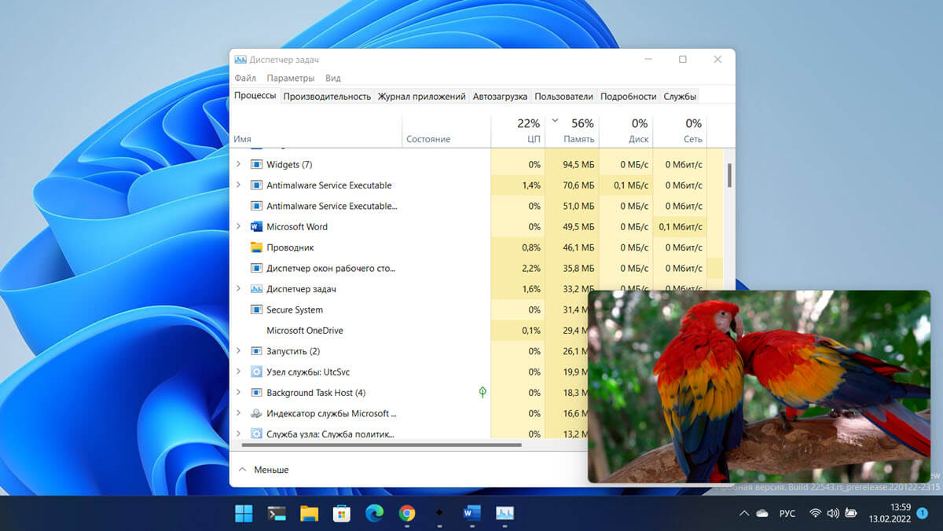Click the Запустить (2) process icon
Screen dimensions: 943x531
coord(256,351)
